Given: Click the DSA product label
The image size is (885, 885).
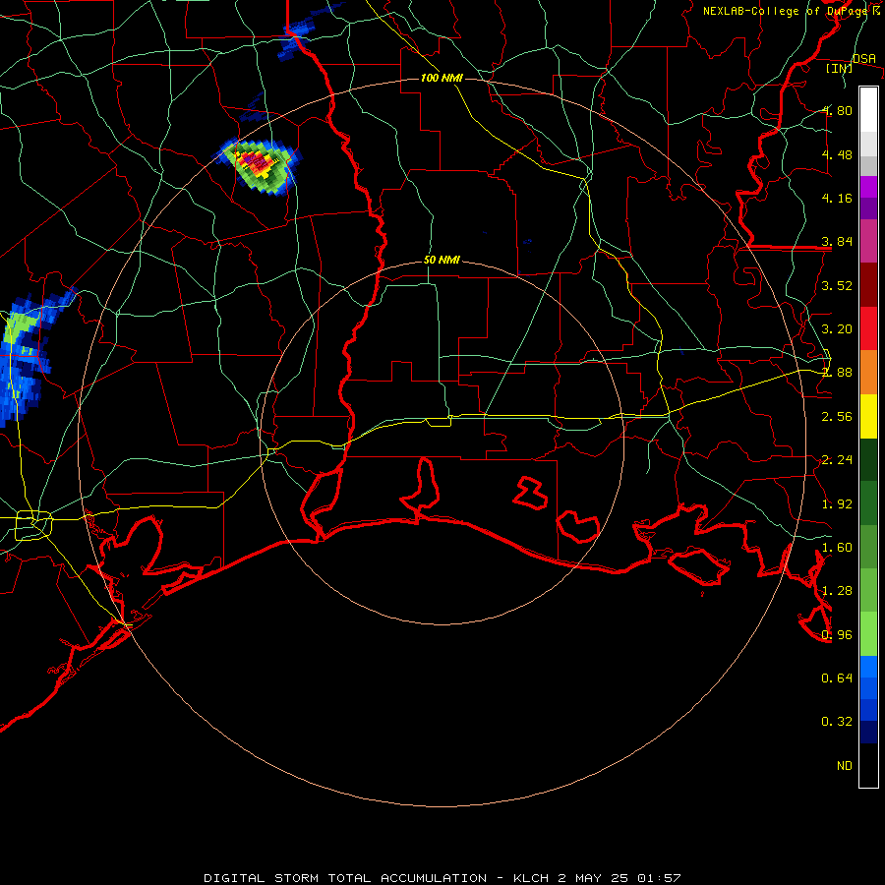Looking at the screenshot, I should click(864, 59).
